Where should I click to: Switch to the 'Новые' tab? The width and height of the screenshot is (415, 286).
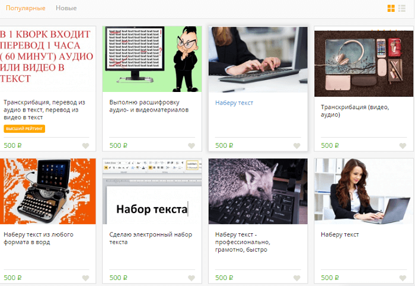click(66, 8)
